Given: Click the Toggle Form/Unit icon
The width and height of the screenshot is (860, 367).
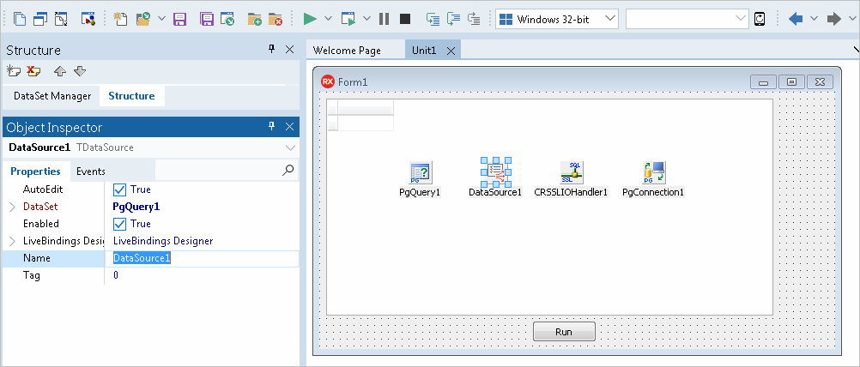Looking at the screenshot, I should coord(61,19).
